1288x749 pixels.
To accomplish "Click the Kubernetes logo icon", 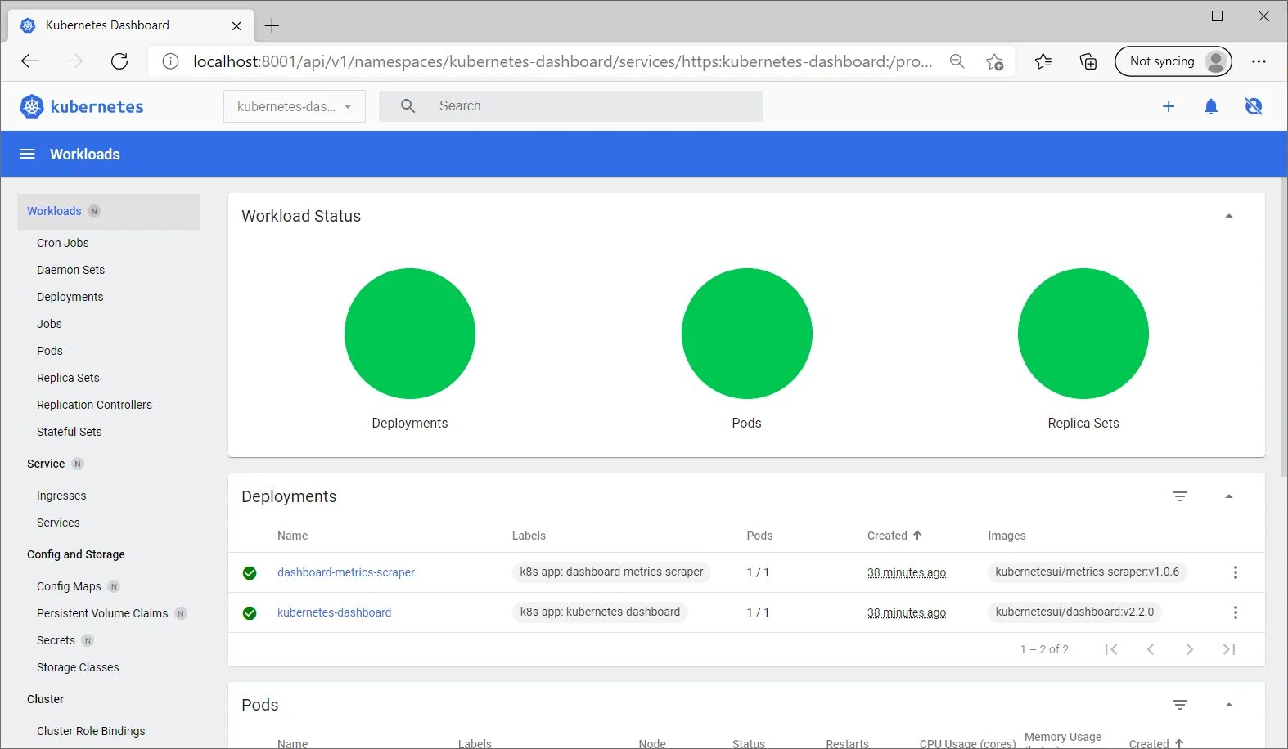I will [31, 106].
